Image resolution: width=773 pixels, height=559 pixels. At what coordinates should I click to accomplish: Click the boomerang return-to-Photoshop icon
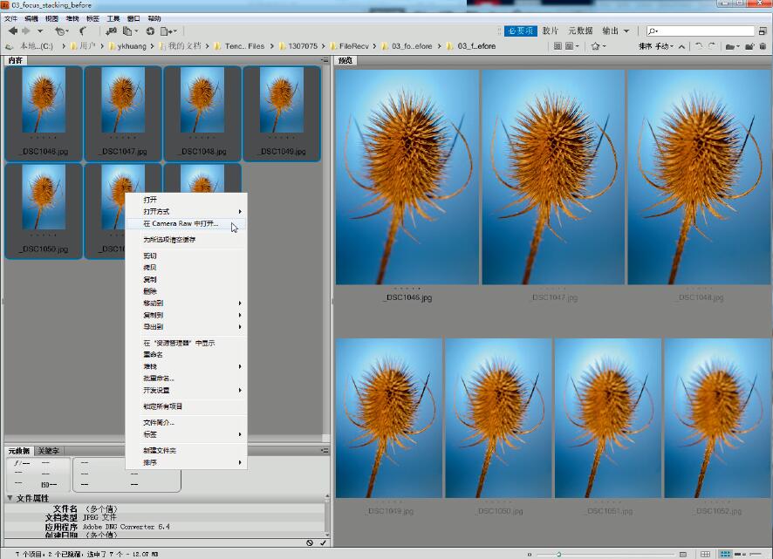coord(83,31)
